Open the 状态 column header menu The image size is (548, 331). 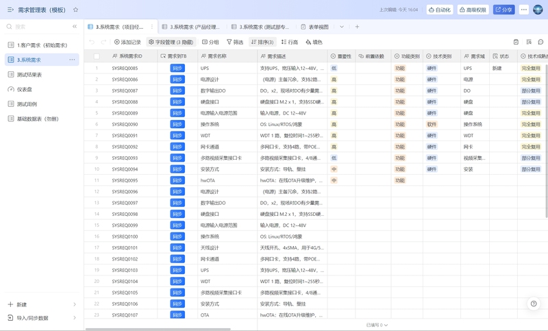(x=503, y=56)
